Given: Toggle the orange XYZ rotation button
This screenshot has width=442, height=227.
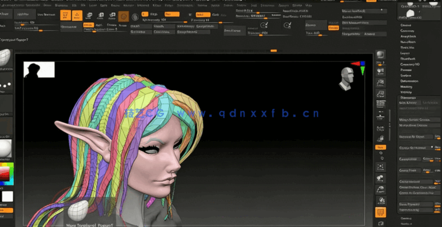Looking at the screenshot, I should click(381, 147).
